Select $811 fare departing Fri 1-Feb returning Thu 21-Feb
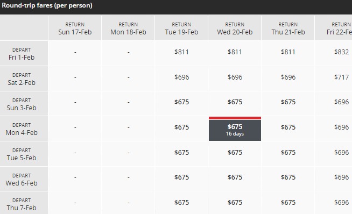The width and height of the screenshot is (352, 214). pos(288,53)
